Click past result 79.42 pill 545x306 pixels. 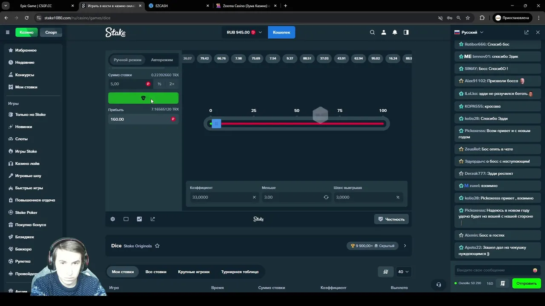(204, 58)
